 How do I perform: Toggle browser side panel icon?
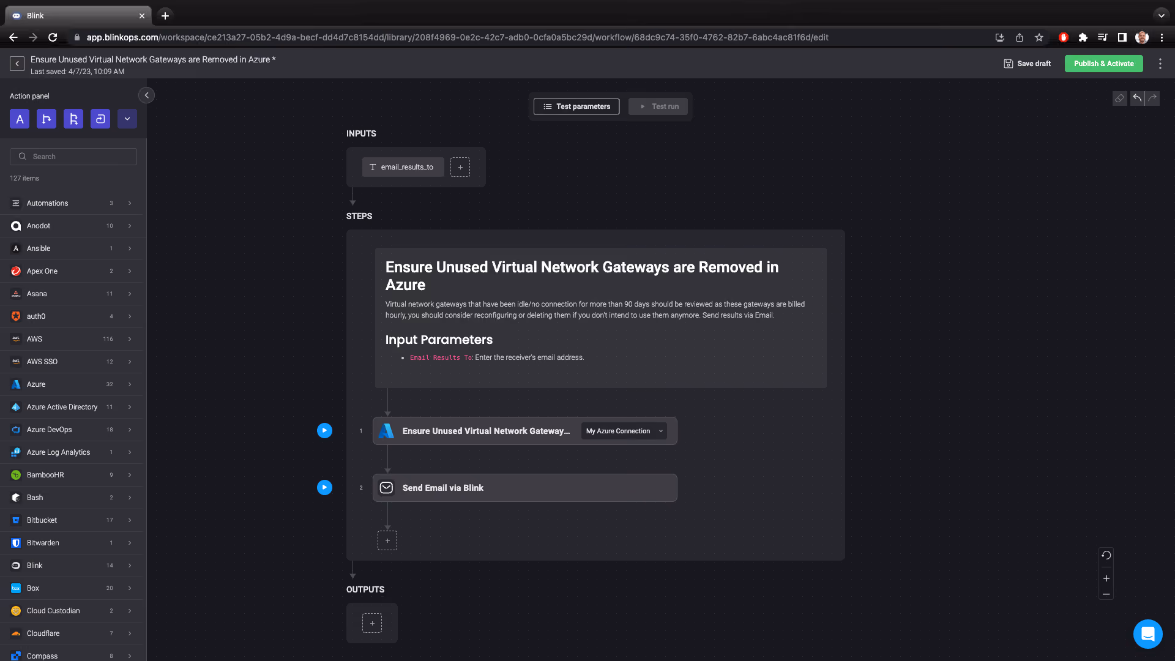point(1122,37)
